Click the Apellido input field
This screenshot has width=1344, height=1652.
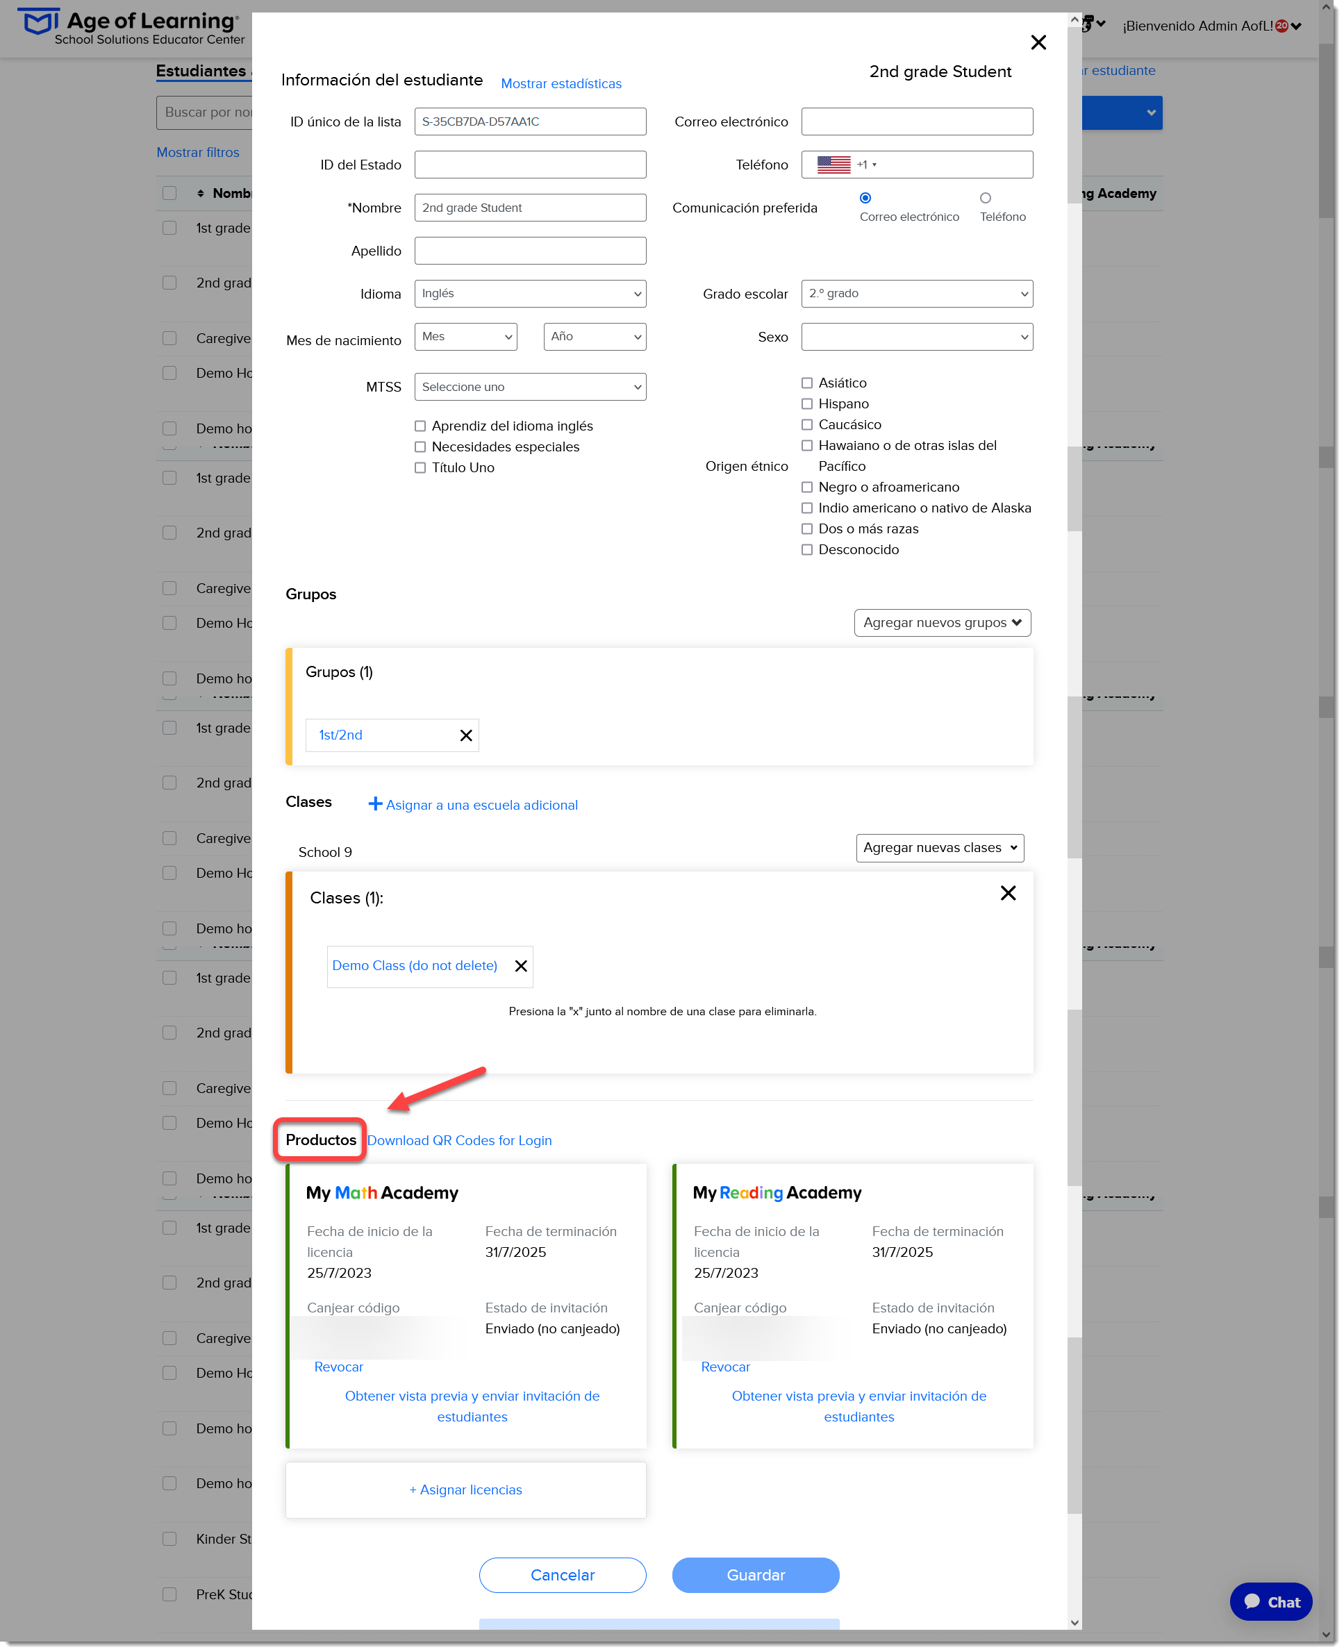click(531, 251)
